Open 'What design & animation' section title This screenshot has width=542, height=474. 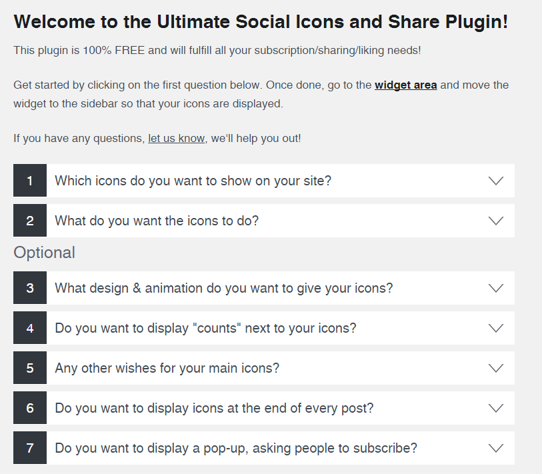[223, 288]
